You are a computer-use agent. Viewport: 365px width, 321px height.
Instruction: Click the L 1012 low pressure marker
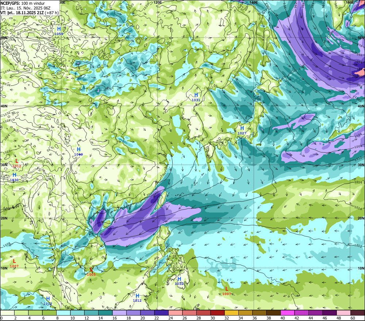pyautogui.click(x=17, y=163)
